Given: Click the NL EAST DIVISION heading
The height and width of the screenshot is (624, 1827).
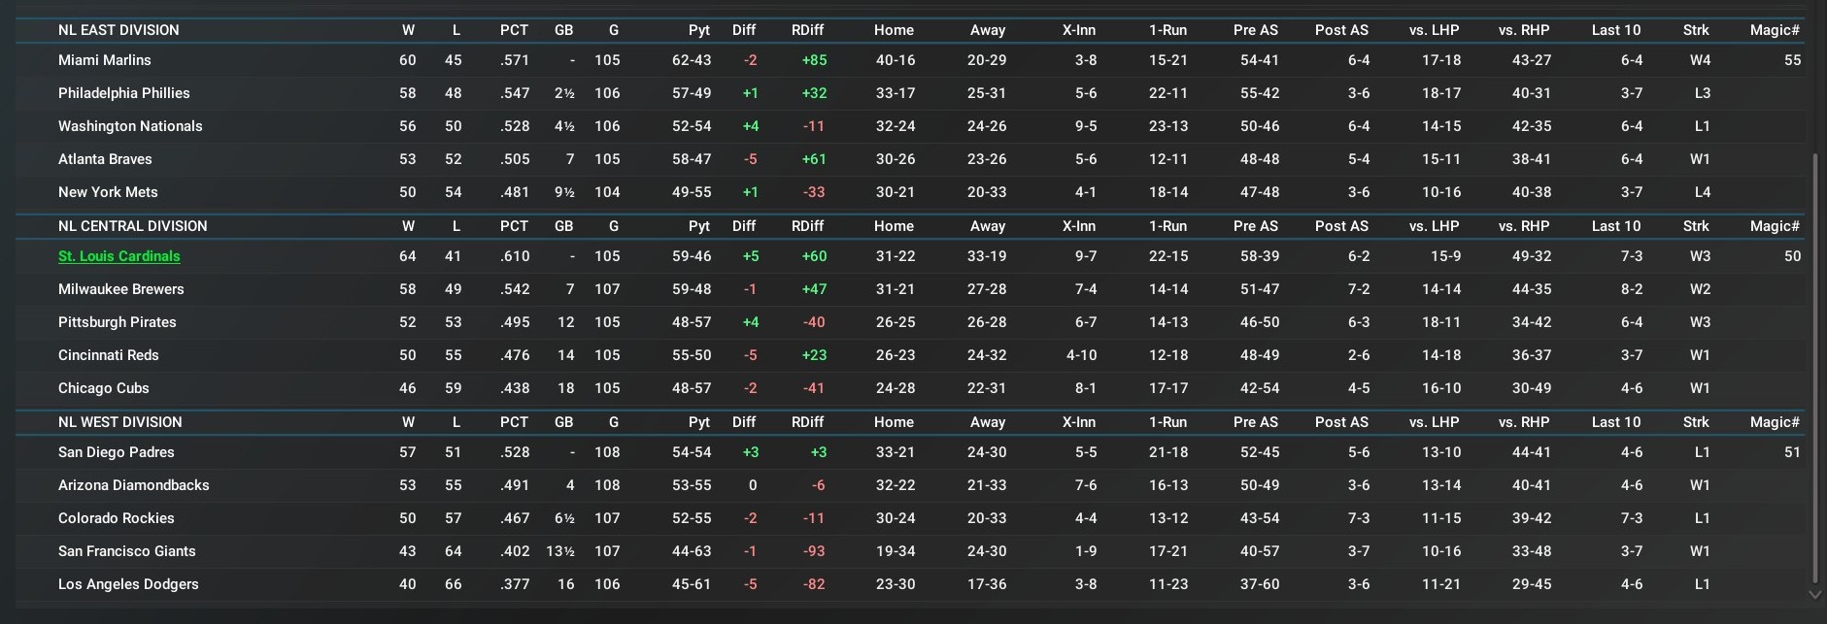Looking at the screenshot, I should pos(118,30).
